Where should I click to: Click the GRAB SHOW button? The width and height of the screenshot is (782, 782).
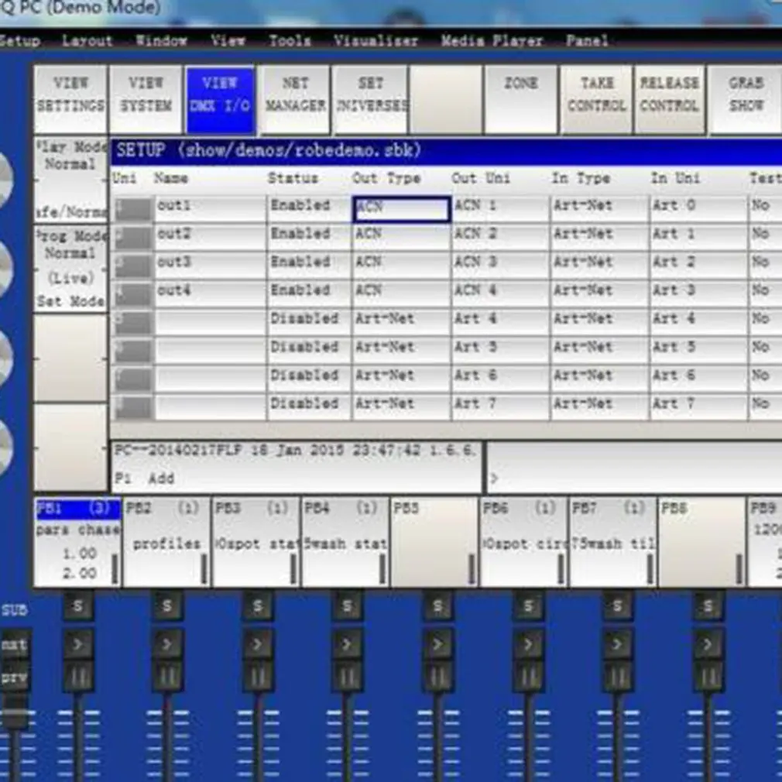(746, 99)
